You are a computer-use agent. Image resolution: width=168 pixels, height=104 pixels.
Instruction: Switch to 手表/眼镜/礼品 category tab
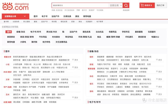tap(85, 37)
